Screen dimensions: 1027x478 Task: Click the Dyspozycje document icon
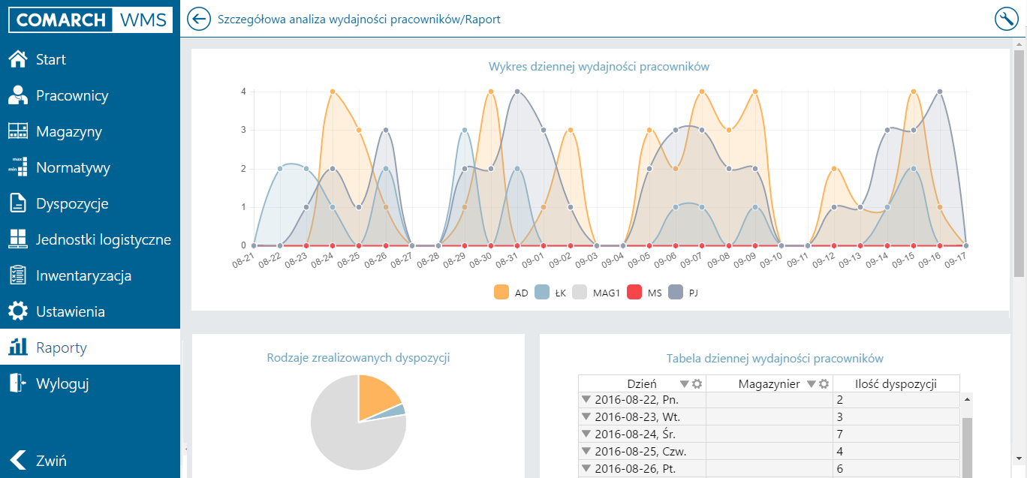point(18,203)
